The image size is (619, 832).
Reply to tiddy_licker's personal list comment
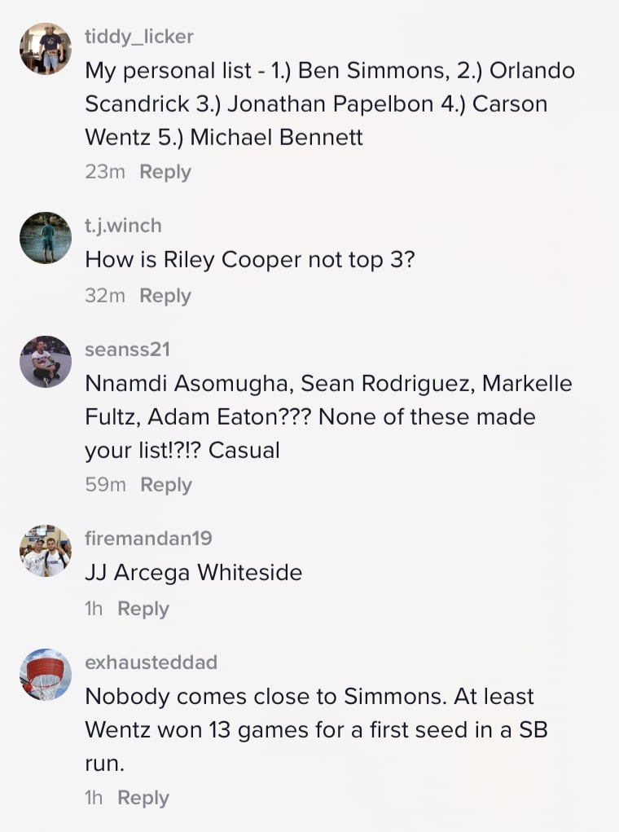165,172
